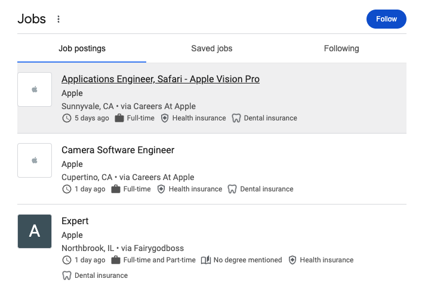Select 'Cupertino, CA • via Careers At Apple' text

[x=128, y=177]
